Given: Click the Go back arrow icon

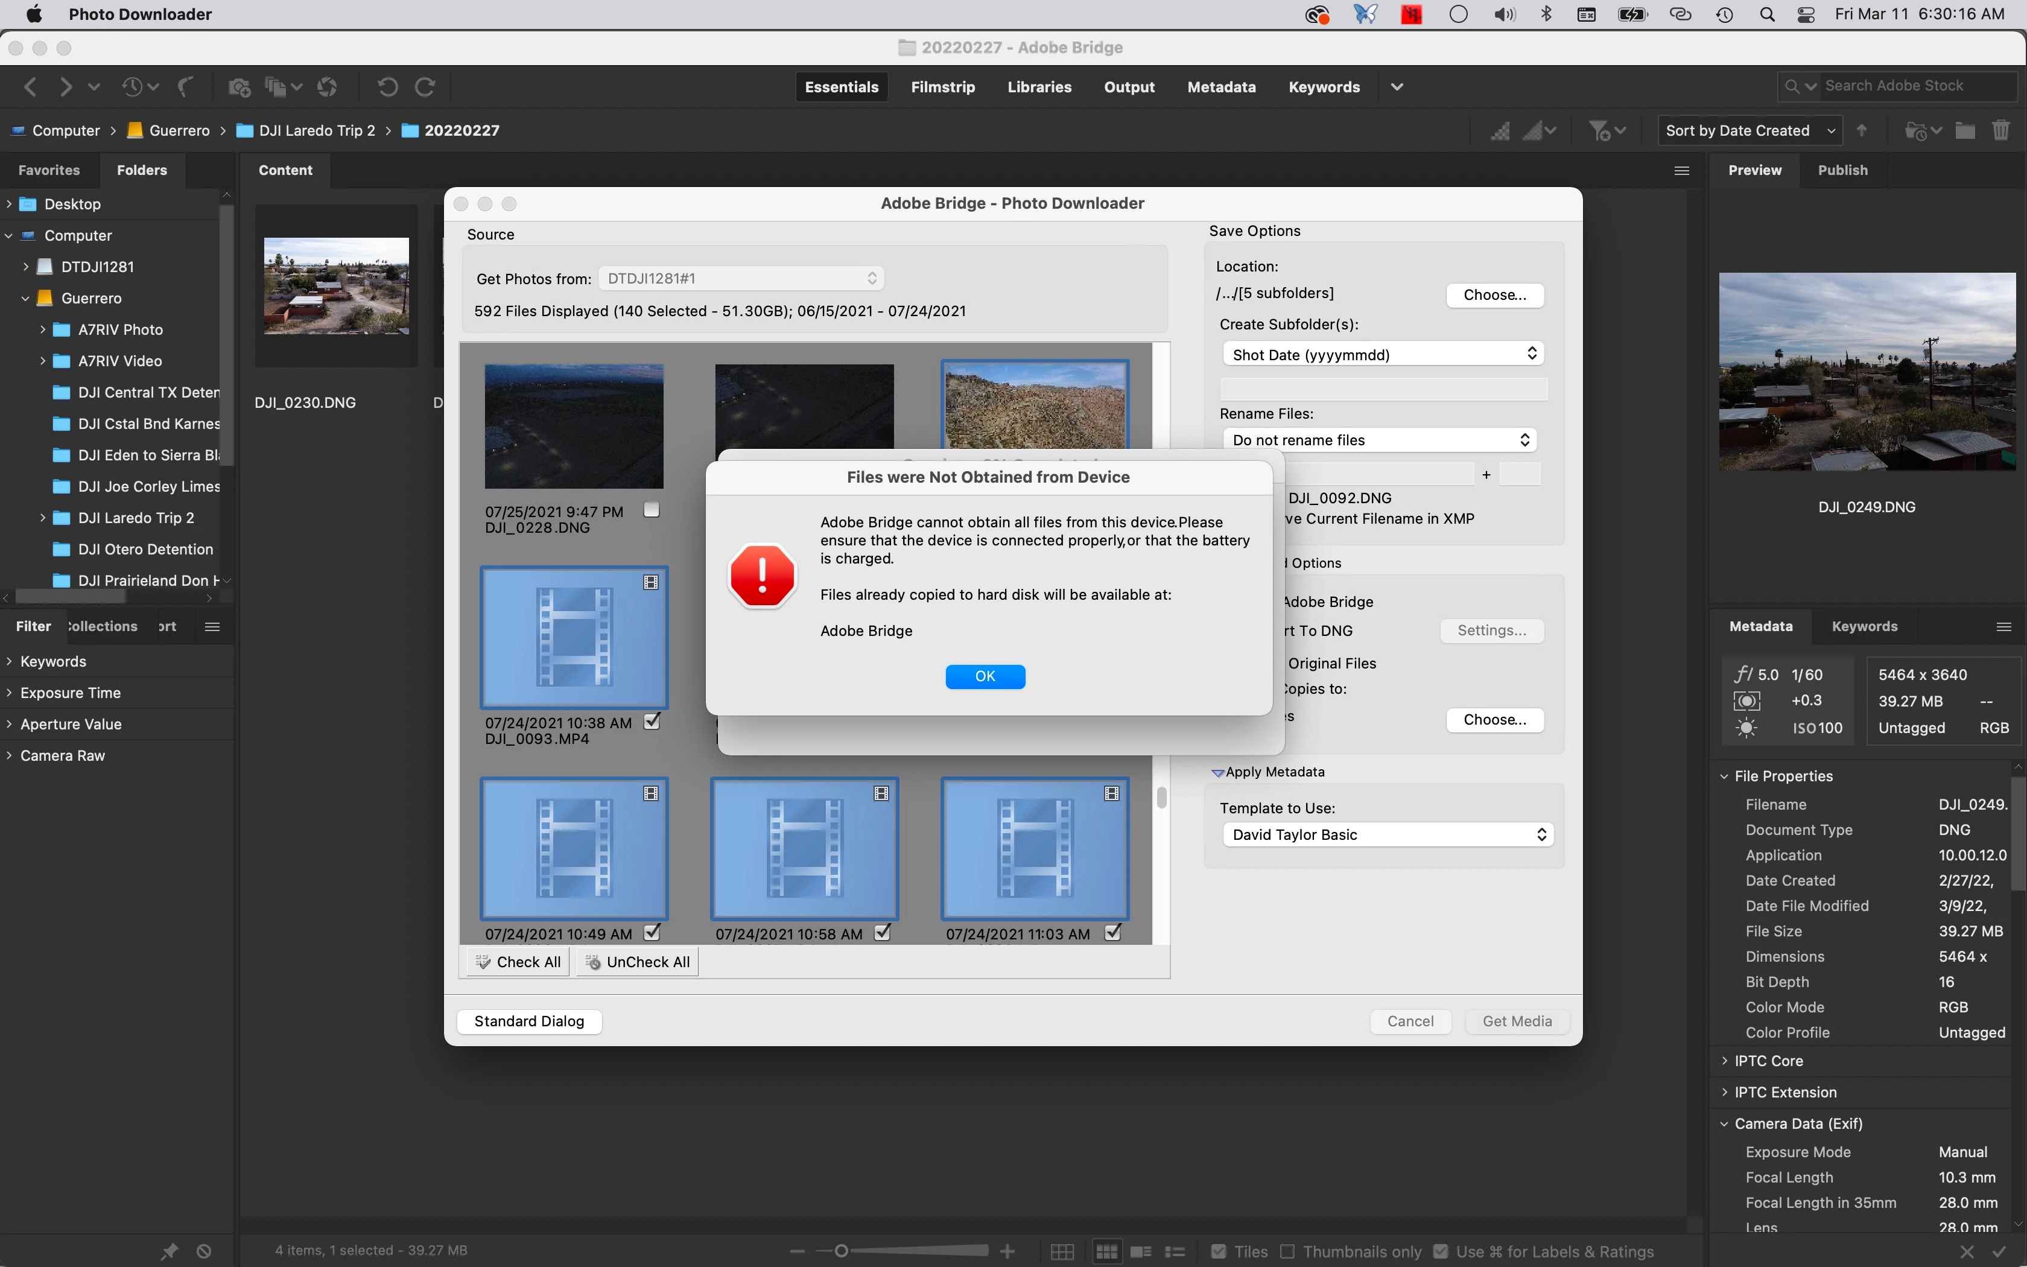Looking at the screenshot, I should [31, 87].
